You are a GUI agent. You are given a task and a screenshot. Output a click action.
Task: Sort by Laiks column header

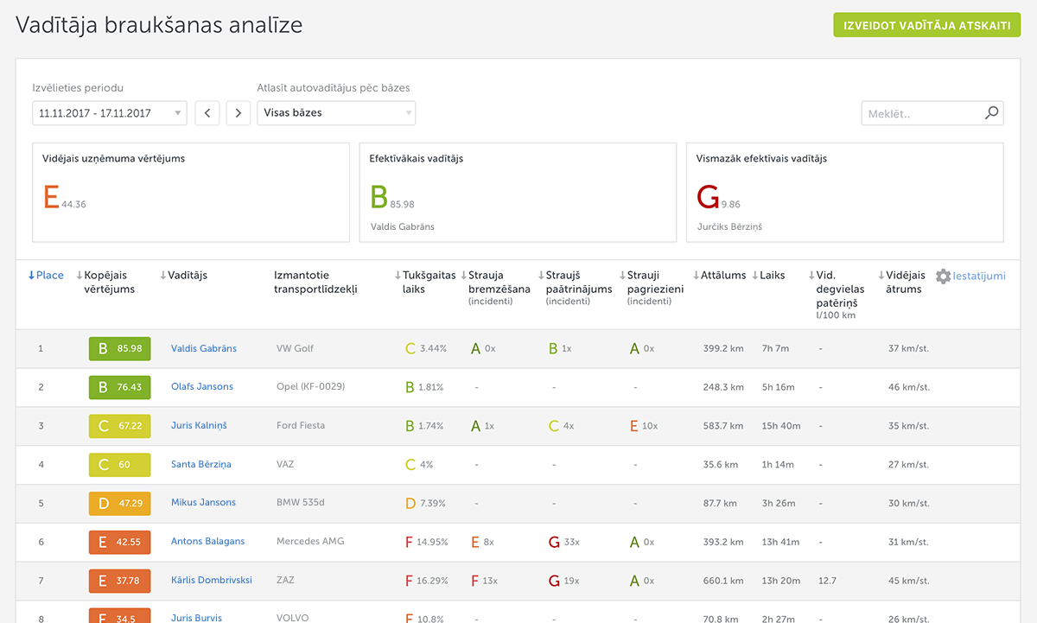771,276
